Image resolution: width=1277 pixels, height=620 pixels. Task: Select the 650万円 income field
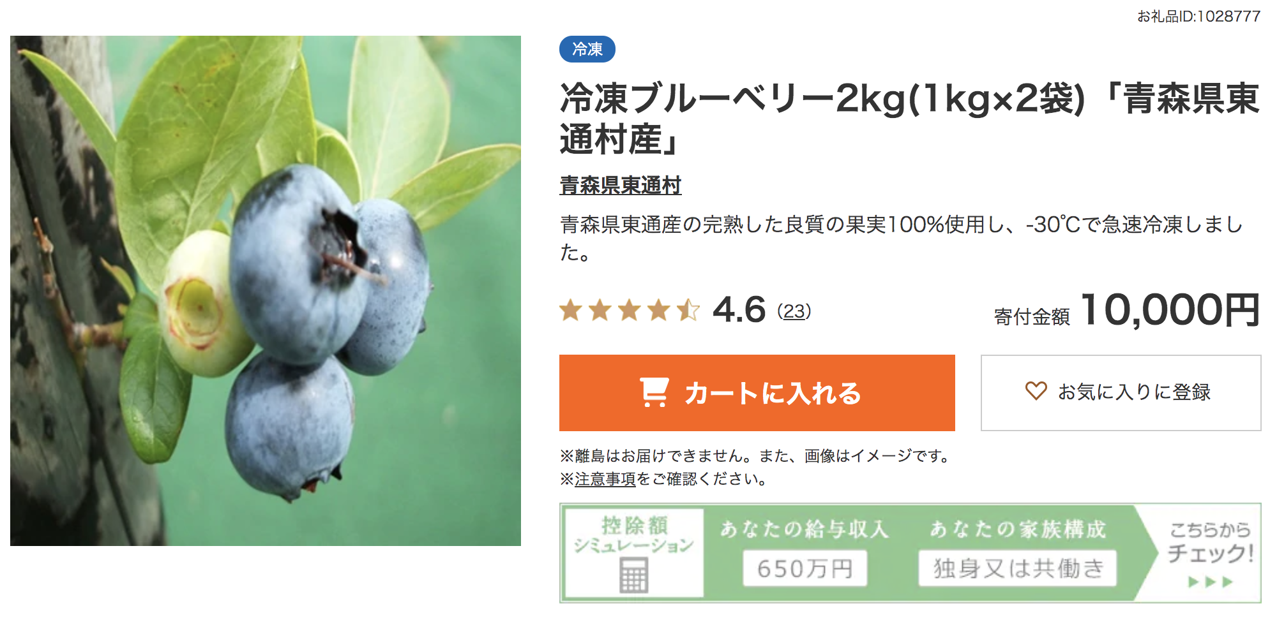point(805,568)
